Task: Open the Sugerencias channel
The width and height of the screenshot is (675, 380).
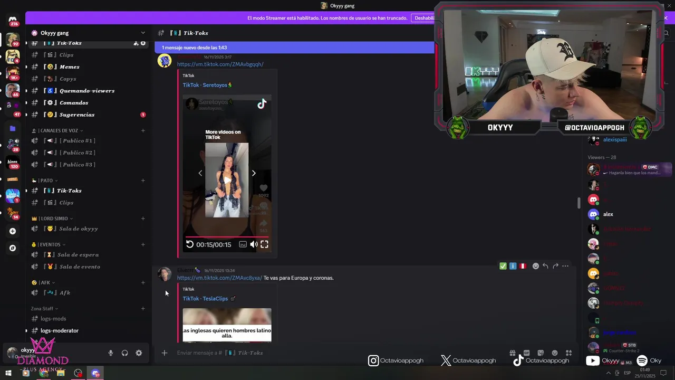Action: click(x=89, y=115)
